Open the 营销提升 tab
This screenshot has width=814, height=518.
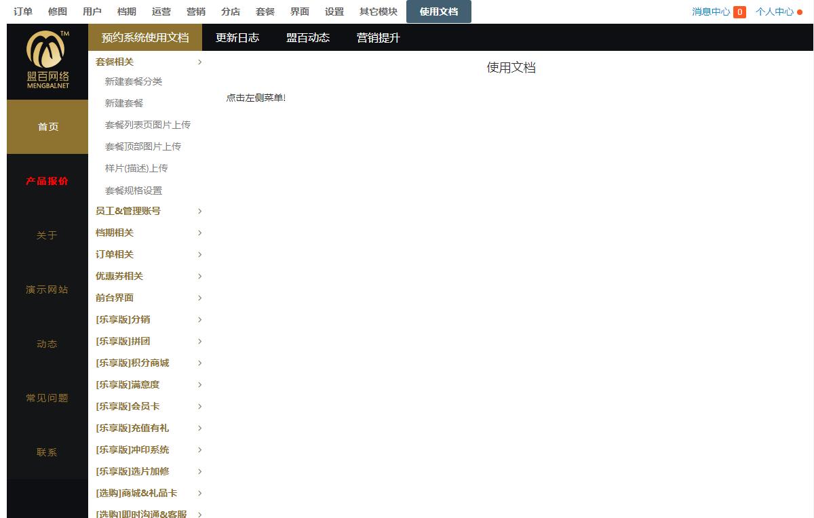[379, 38]
